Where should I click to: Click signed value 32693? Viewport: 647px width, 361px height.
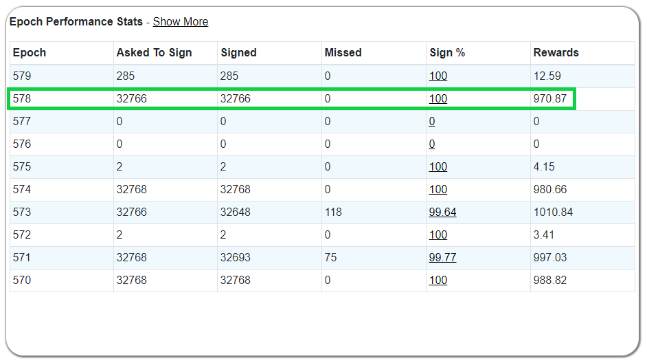pyautogui.click(x=235, y=258)
